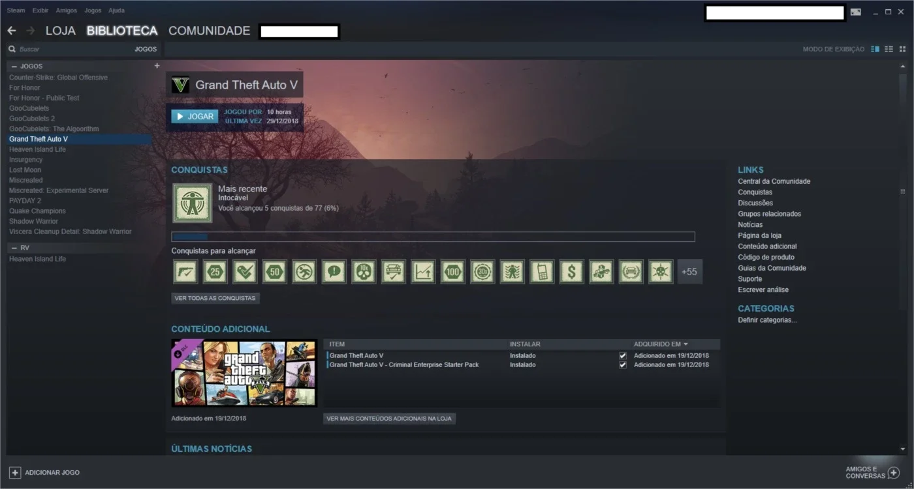The height and width of the screenshot is (489, 914).
Task: Select Insurgency in the game list
Action: [25, 160]
